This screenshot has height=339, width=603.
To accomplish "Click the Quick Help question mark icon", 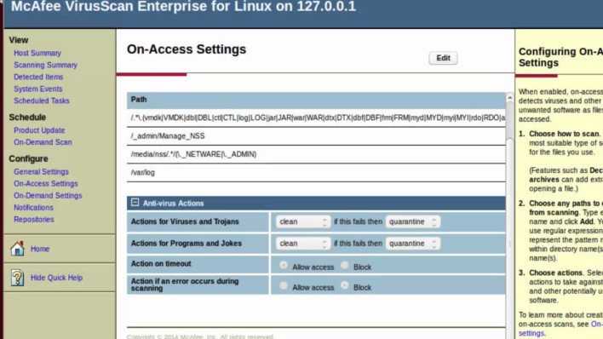I will 17,278.
